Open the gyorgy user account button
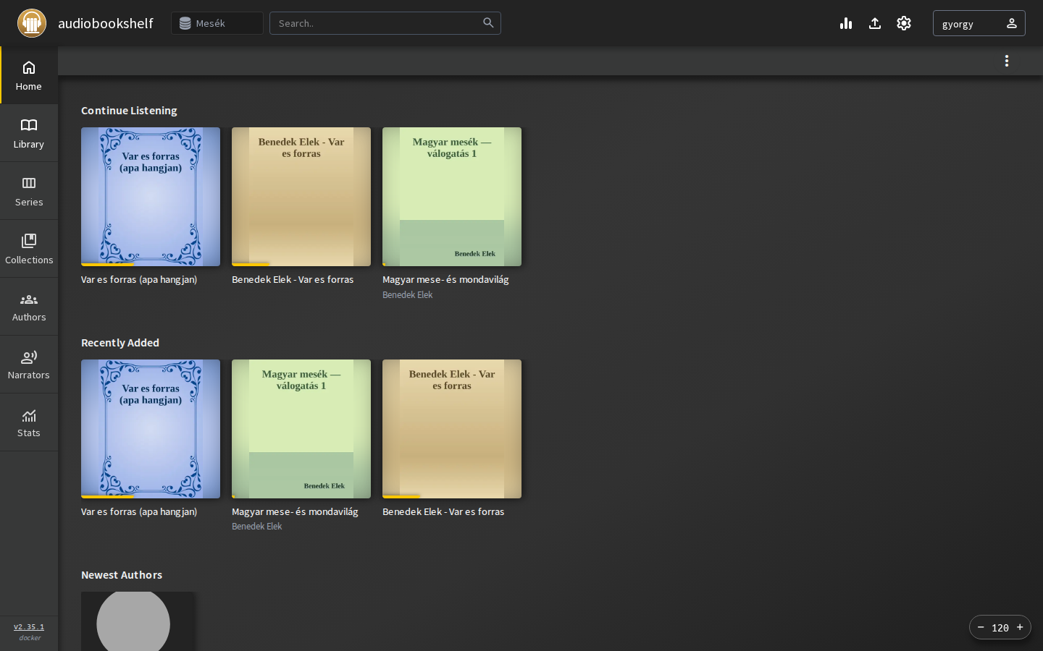This screenshot has height=651, width=1043. [979, 23]
